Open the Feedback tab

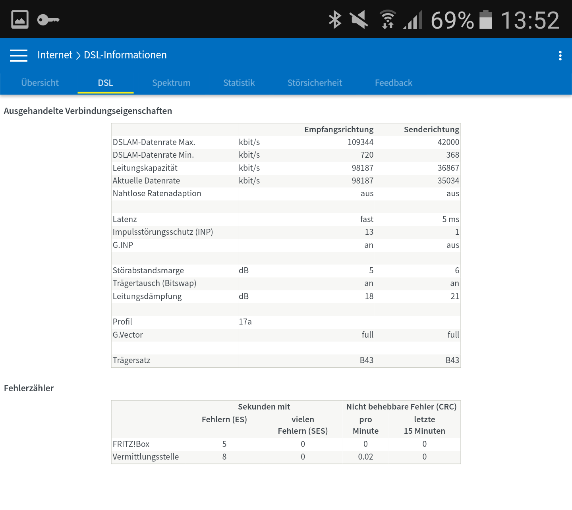pyautogui.click(x=394, y=83)
